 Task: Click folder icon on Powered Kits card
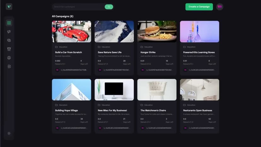click(x=184, y=47)
